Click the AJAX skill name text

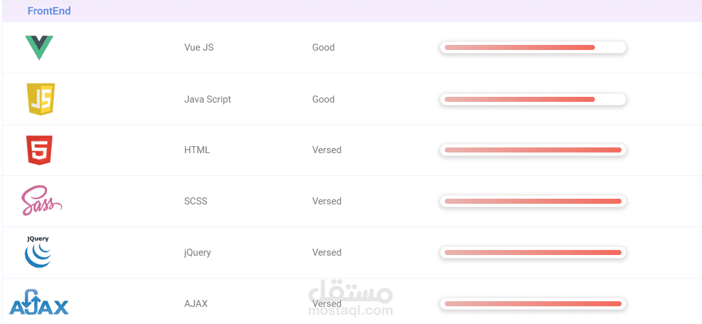tap(196, 304)
